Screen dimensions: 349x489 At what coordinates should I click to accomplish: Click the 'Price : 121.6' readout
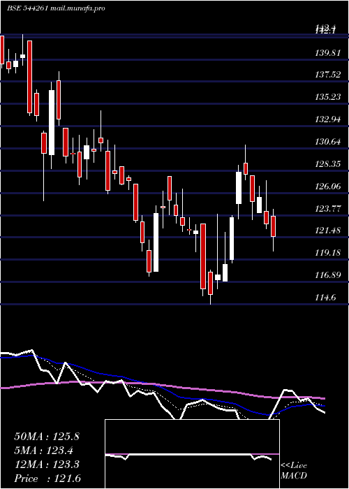point(47,479)
